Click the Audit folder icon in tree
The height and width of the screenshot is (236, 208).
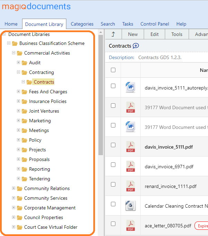pyautogui.click(x=24, y=63)
